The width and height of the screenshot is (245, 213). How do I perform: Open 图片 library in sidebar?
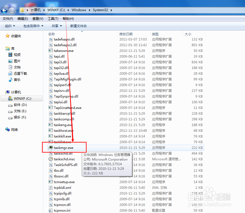pyautogui.click(x=14, y=61)
